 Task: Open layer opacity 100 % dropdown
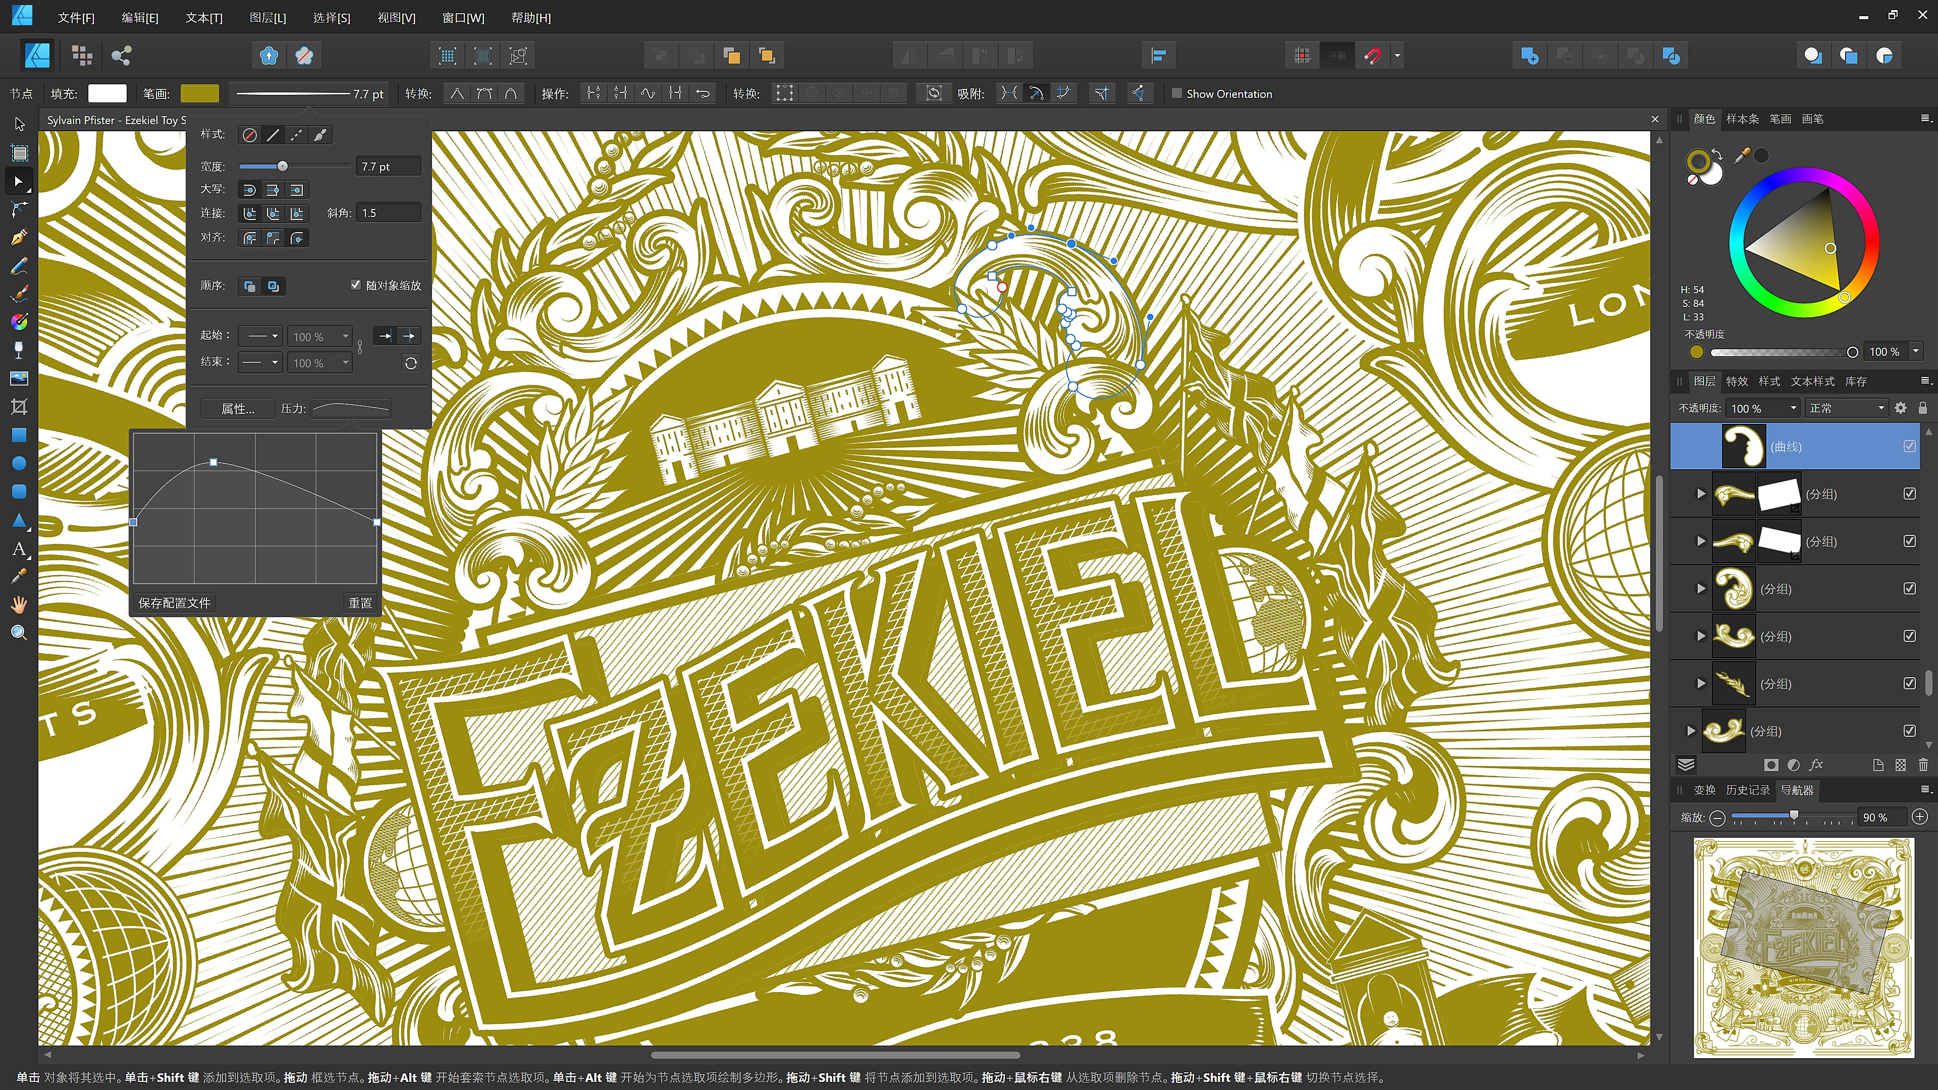(1762, 408)
